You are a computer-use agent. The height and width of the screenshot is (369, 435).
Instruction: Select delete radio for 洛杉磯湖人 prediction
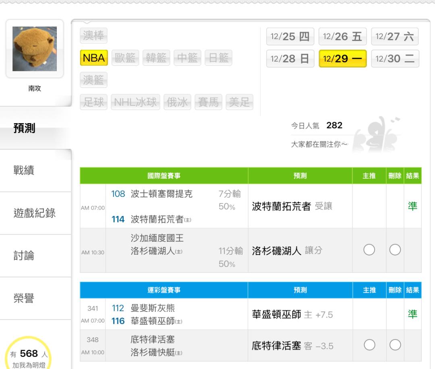tap(395, 250)
